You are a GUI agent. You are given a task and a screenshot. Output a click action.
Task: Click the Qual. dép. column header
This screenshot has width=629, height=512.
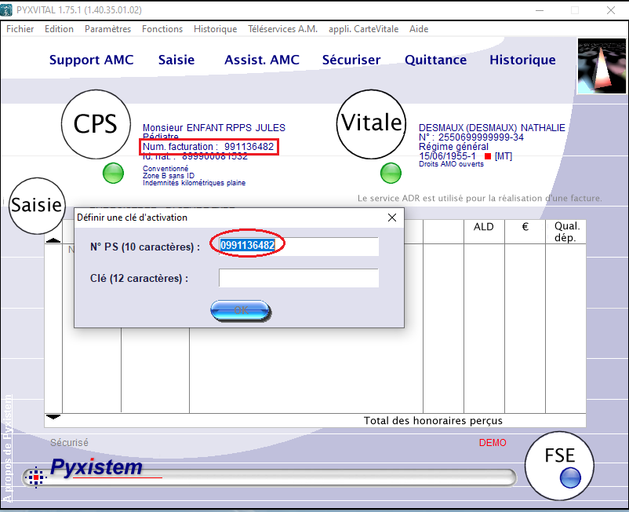(566, 232)
